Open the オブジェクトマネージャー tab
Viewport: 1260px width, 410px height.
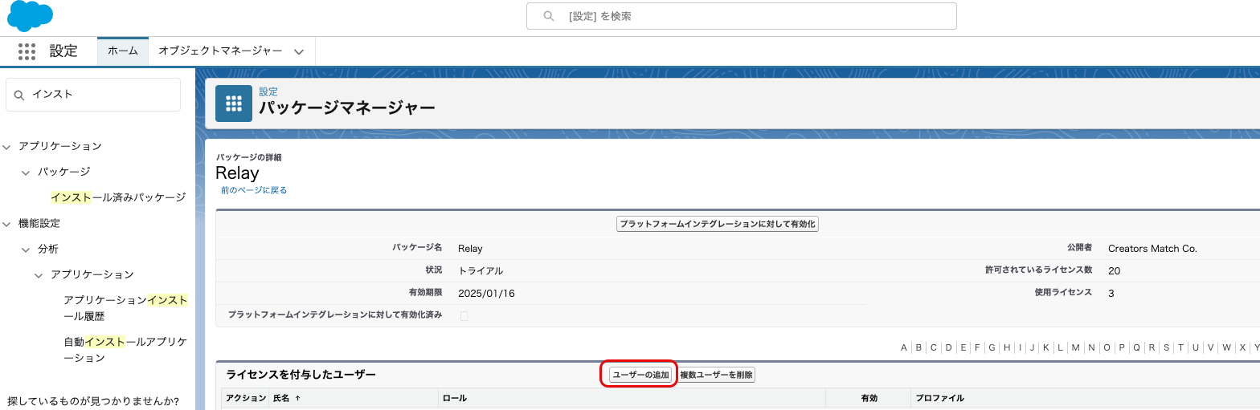click(x=220, y=51)
